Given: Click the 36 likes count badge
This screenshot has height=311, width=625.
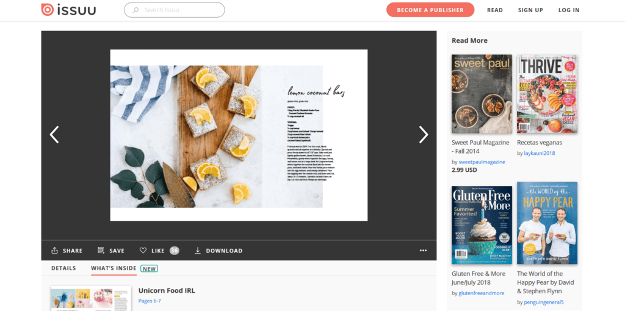Looking at the screenshot, I should point(174,251).
